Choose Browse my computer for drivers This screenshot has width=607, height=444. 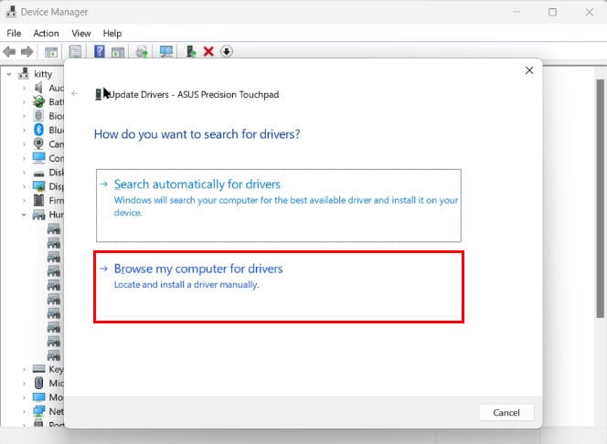pyautogui.click(x=279, y=287)
